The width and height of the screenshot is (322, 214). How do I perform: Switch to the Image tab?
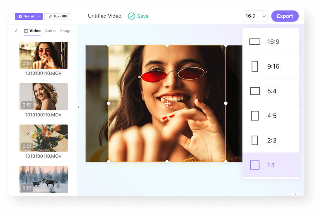[65, 31]
